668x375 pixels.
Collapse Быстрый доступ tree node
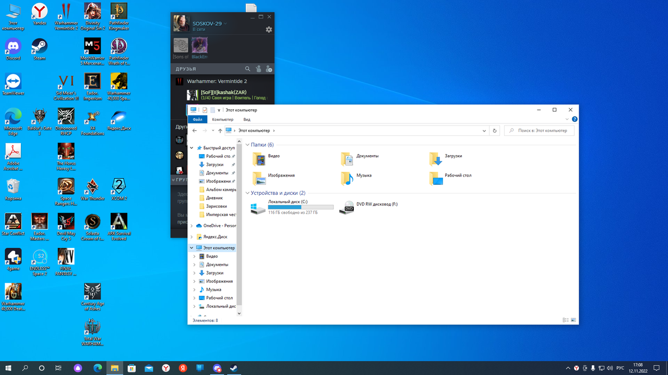[193, 148]
